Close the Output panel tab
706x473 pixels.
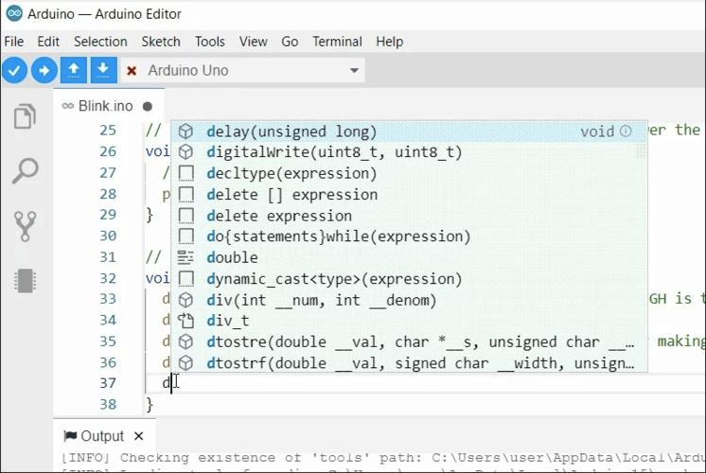pos(139,436)
